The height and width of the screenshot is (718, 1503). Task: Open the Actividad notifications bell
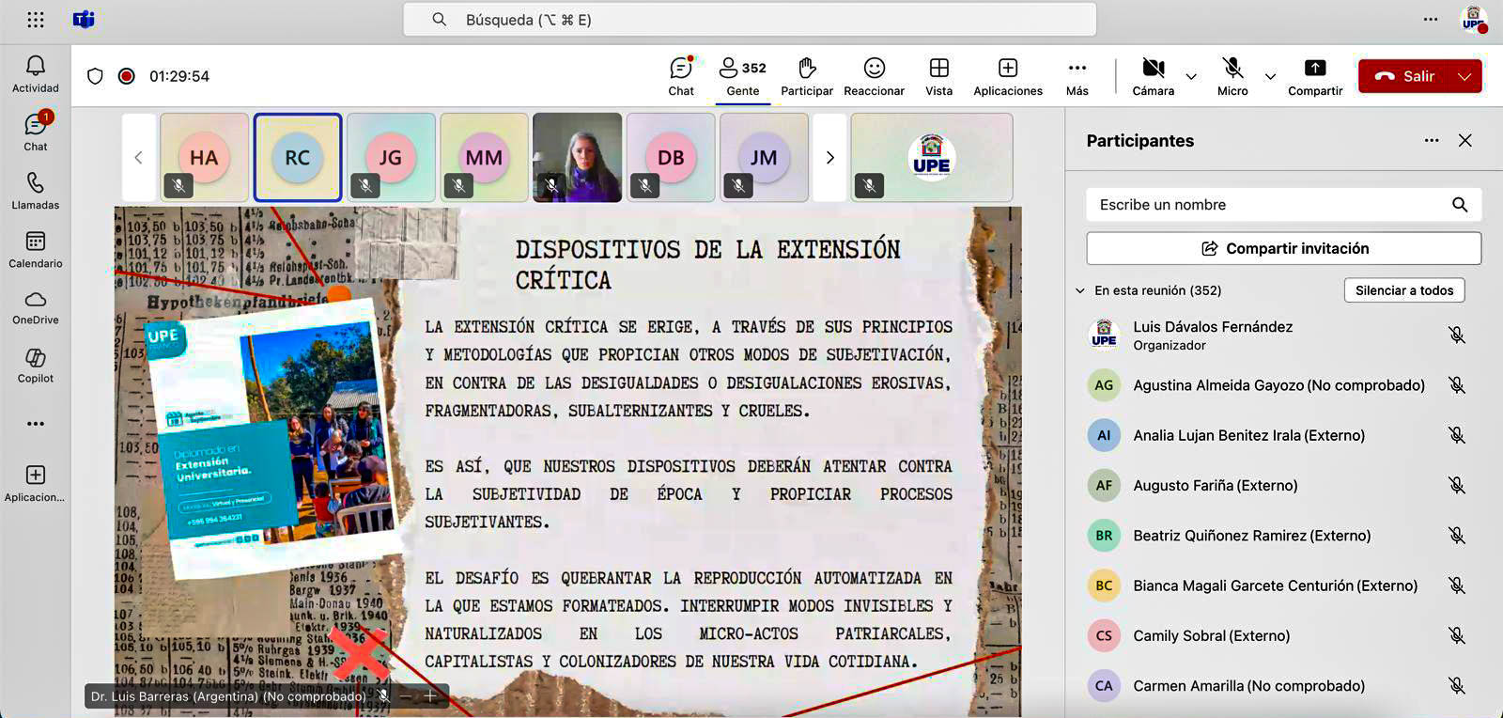click(x=36, y=74)
